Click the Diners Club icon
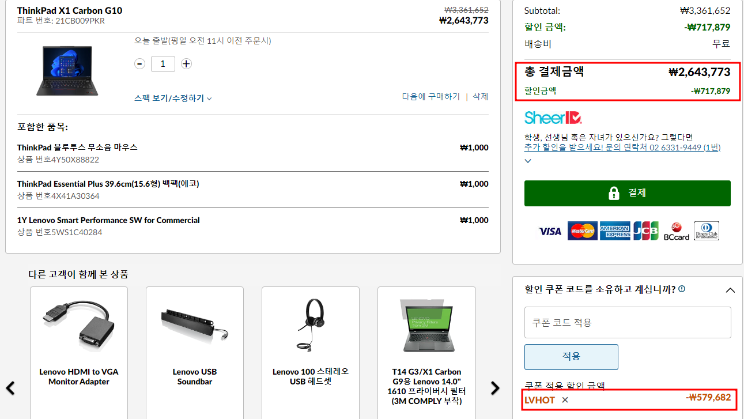 coord(707,231)
